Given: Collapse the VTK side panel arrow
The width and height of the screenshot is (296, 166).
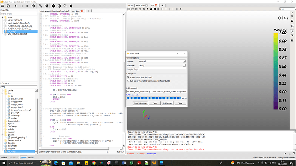Looking at the screenshot, I should (292, 12).
